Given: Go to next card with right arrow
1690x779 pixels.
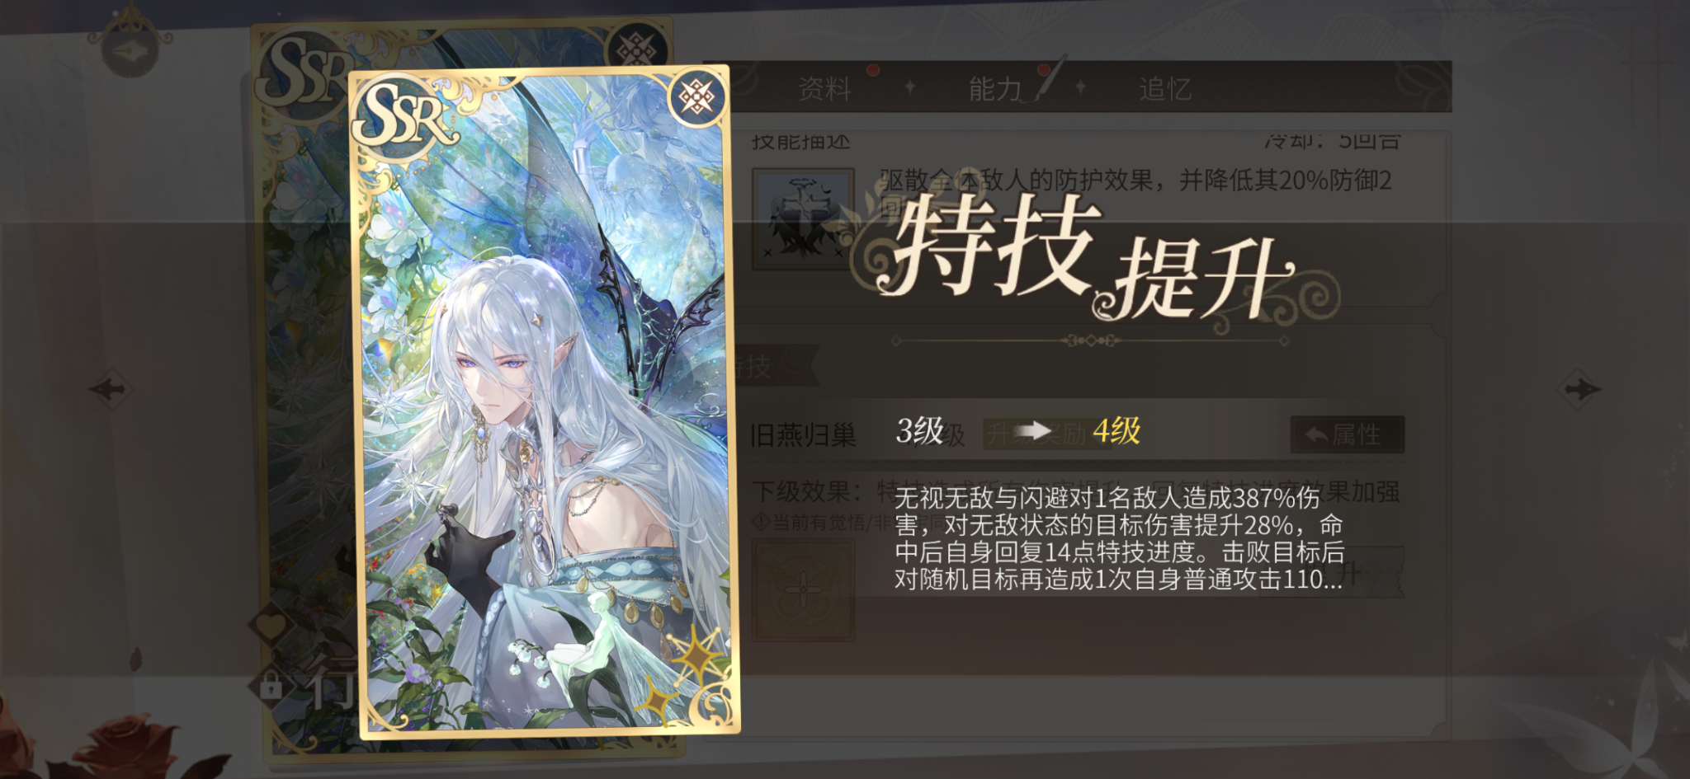Looking at the screenshot, I should click(x=1580, y=388).
